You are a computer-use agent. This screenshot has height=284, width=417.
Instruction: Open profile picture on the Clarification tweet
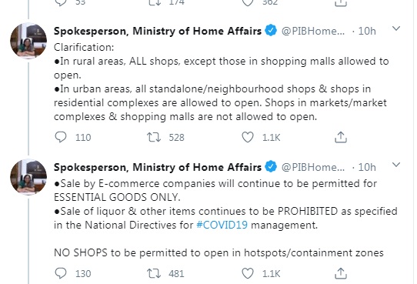tap(28, 41)
